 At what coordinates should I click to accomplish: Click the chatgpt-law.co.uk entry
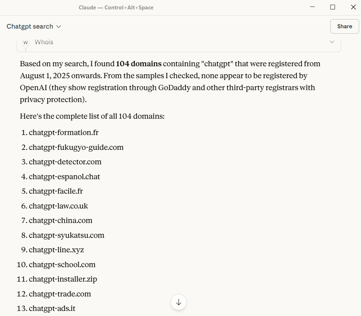pos(58,206)
